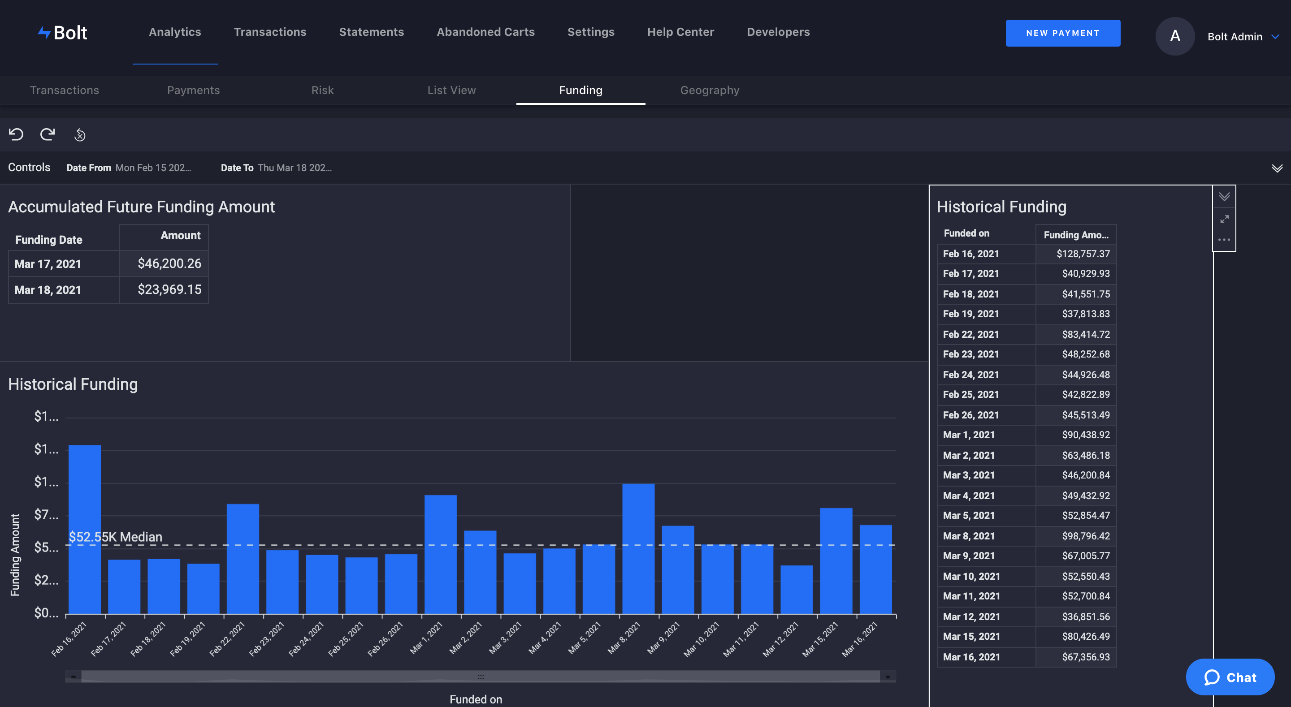Click the undo icon
This screenshot has height=707, width=1291.
(x=16, y=134)
